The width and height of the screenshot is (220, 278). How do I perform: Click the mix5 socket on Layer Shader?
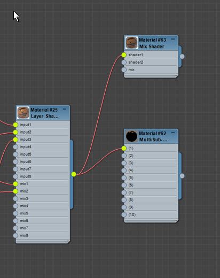pyautogui.click(x=15, y=213)
